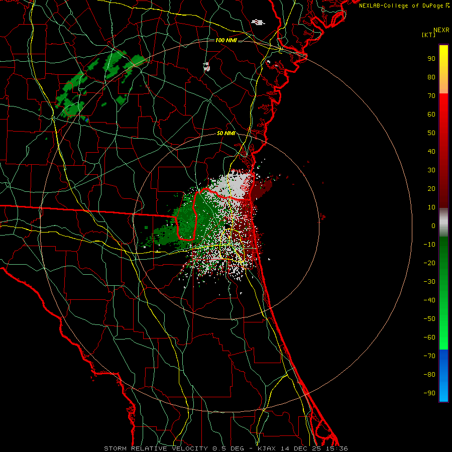This screenshot has height=452, width=452.
Task: Click the -10 value on velocity scale
Action: pyautogui.click(x=429, y=245)
